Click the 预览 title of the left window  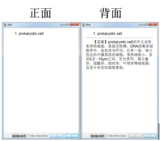pos(10,25)
